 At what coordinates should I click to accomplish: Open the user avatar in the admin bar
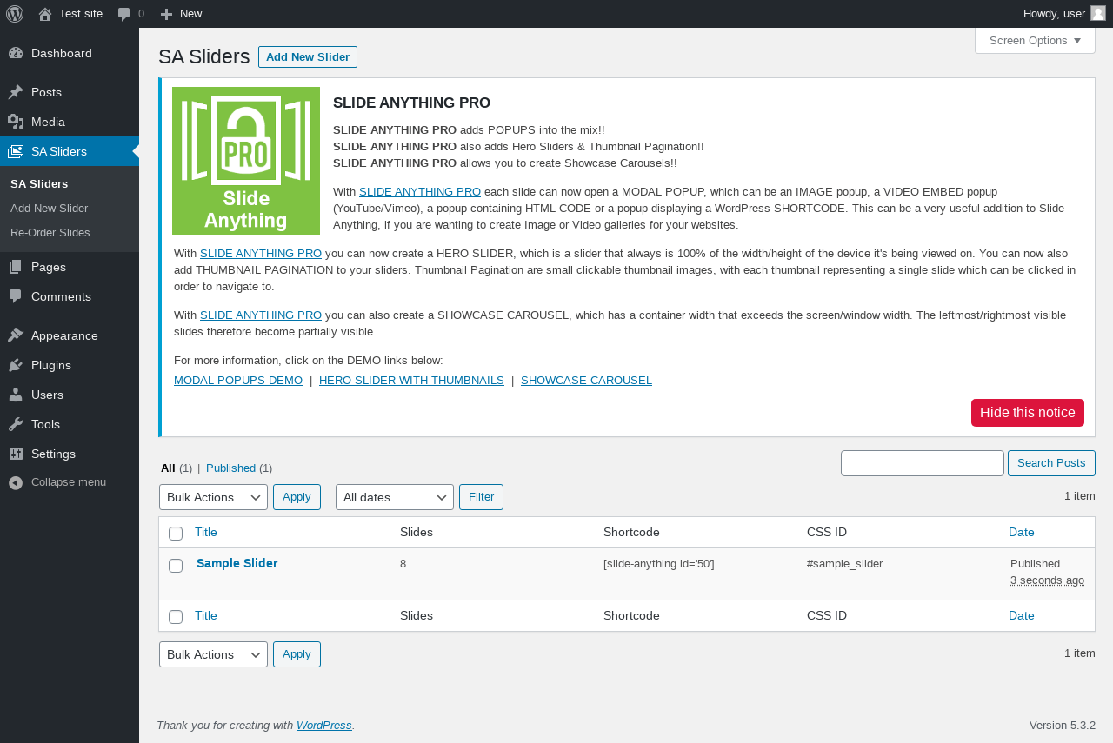coord(1098,13)
